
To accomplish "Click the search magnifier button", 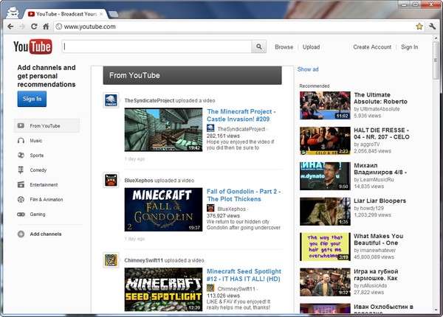I will 259,46.
